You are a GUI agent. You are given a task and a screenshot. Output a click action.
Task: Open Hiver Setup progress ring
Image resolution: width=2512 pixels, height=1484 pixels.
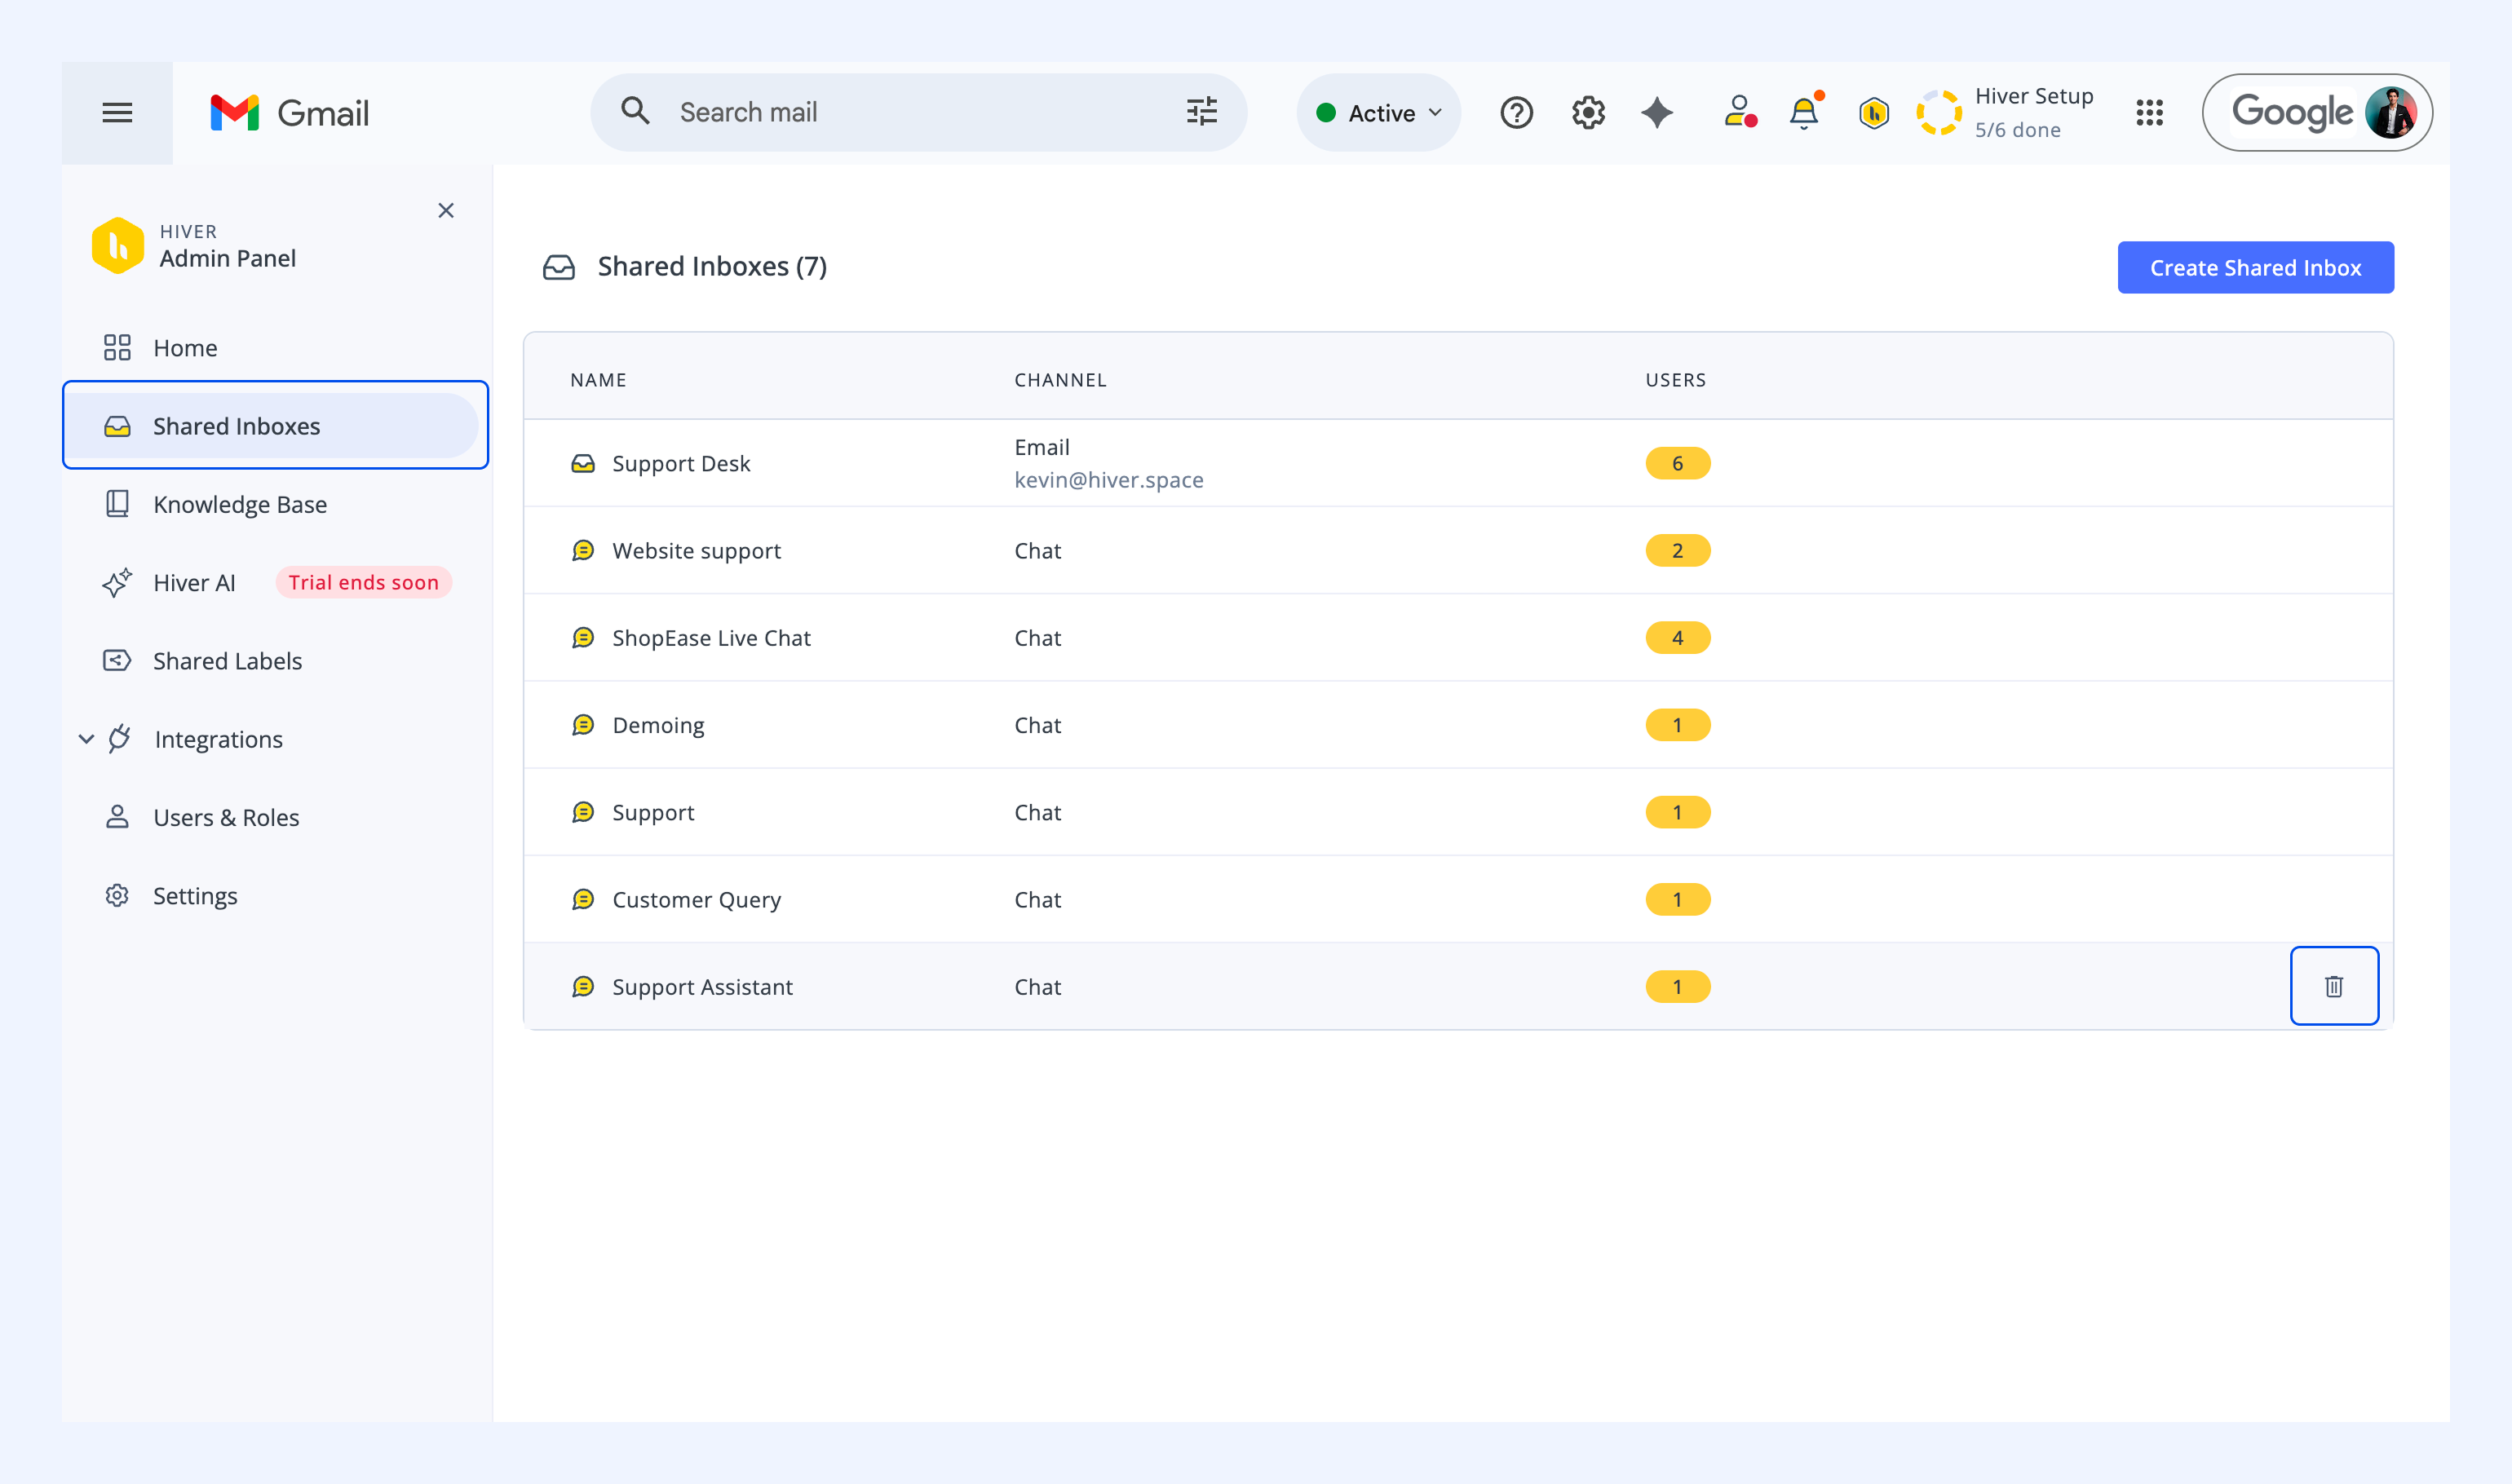1939,113
